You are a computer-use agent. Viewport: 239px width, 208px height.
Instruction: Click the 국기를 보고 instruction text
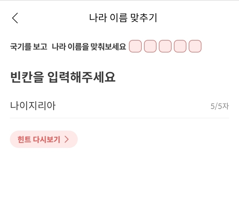click(29, 46)
